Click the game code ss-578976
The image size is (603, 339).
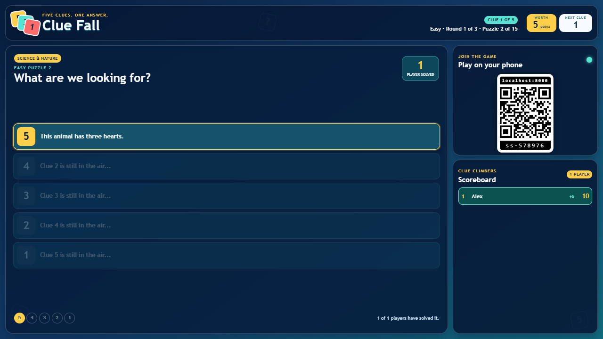525,145
